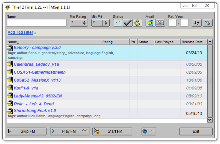Click release date 01/09/05 cell
Image resolution: width=220 pixels, height=144 pixels.
coord(194,88)
